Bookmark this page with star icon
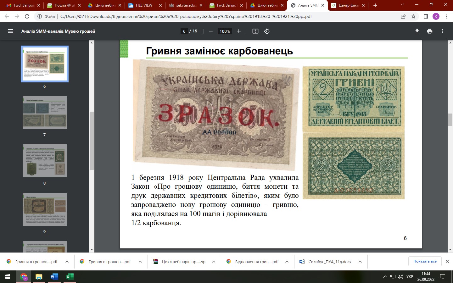The image size is (453, 283). 413,16
